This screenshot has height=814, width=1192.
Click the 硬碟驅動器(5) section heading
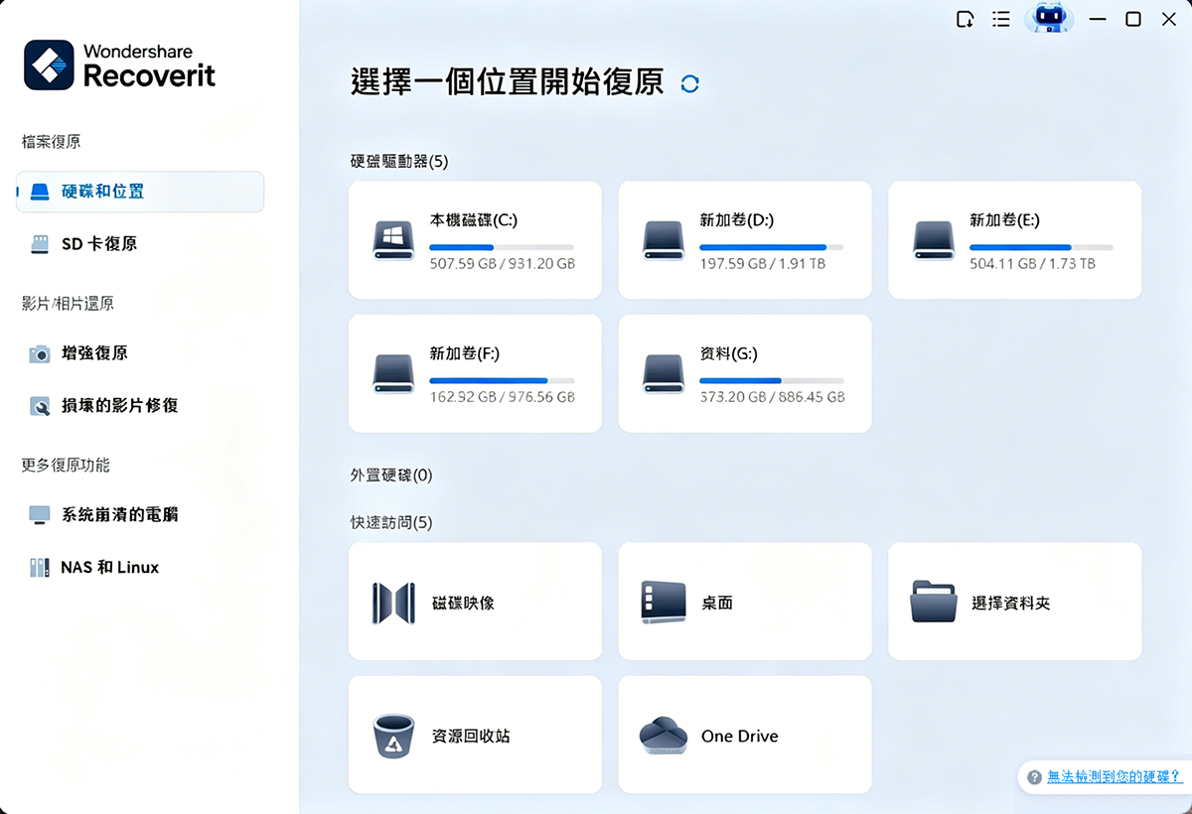pyautogui.click(x=399, y=161)
